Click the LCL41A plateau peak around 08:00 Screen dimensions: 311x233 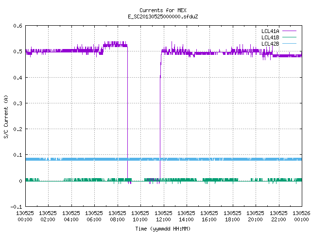pos(115,44)
